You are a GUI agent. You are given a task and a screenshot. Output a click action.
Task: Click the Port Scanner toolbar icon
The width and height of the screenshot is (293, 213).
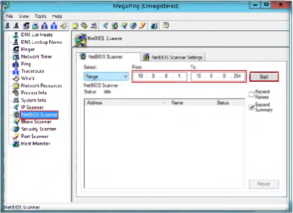click(143, 26)
